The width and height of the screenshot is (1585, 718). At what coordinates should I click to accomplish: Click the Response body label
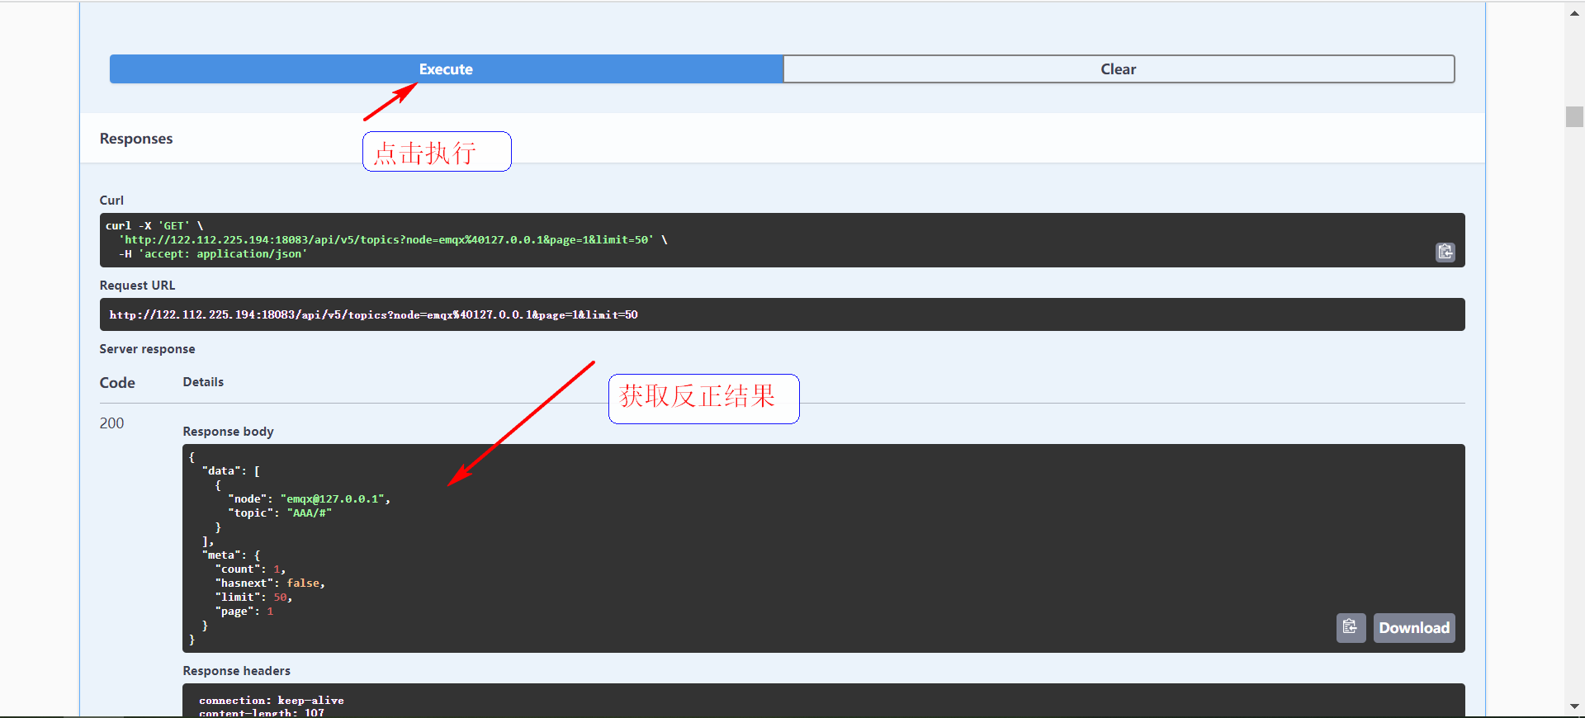(x=228, y=432)
